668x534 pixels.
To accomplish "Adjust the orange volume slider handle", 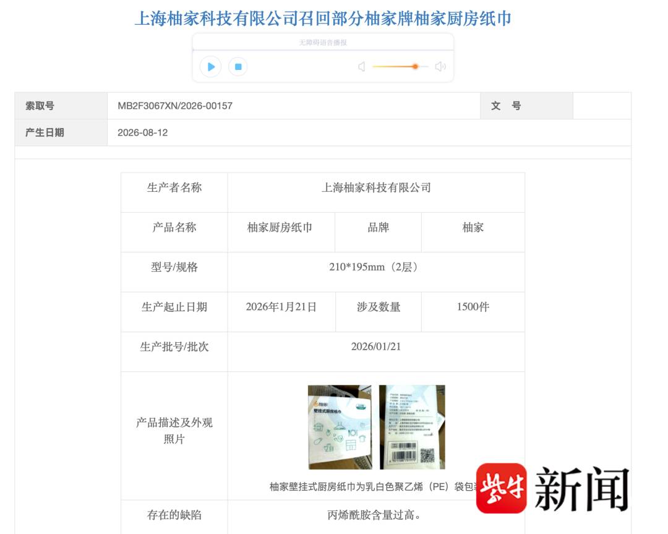I will coord(415,66).
